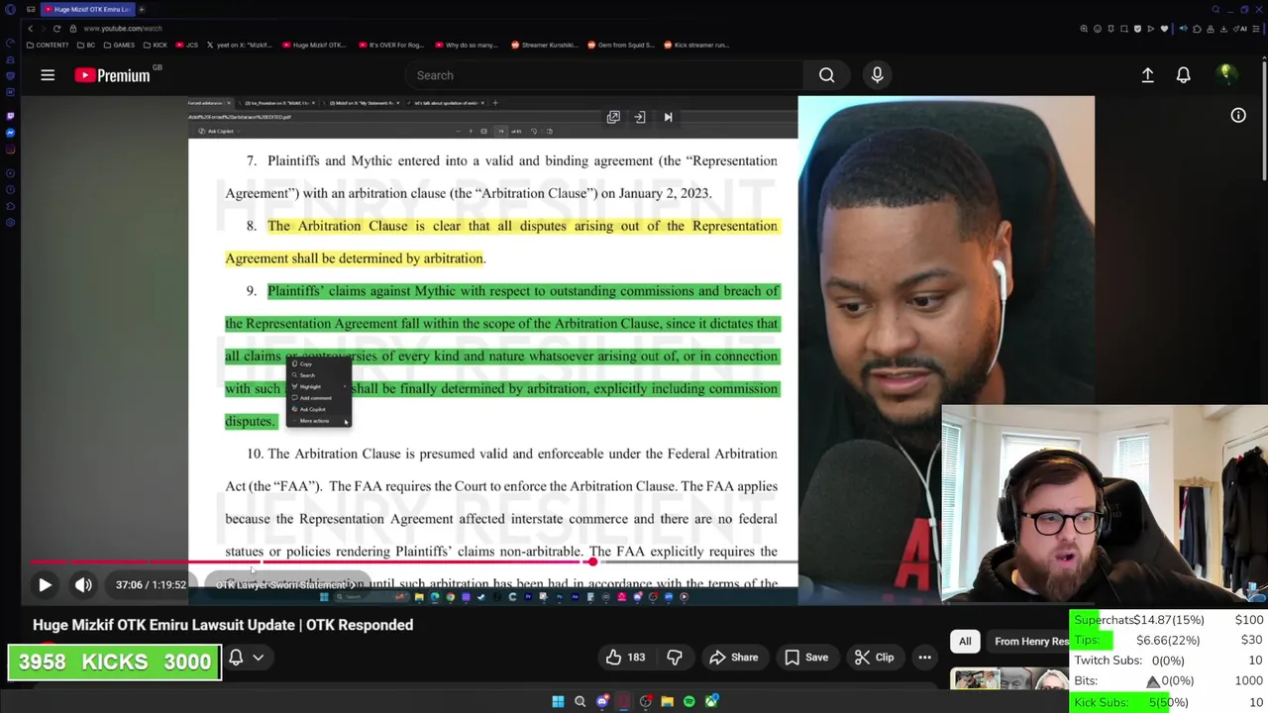Open more actions three-dot menu
This screenshot has height=713, width=1268.
(924, 658)
